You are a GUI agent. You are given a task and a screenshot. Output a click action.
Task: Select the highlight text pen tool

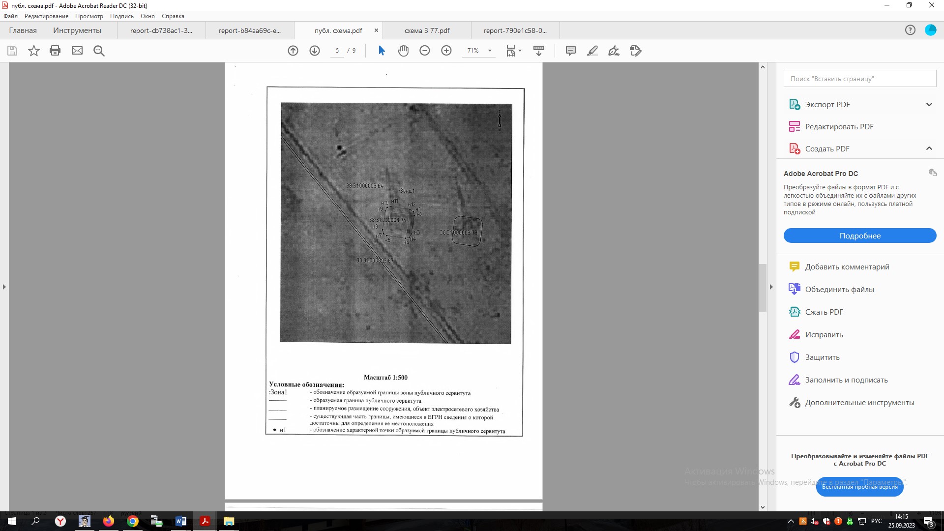coord(592,51)
